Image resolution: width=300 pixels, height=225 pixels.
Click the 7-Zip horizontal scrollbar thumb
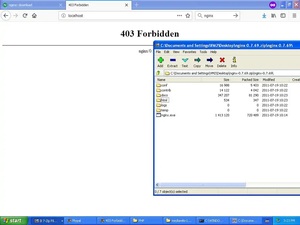tap(203, 185)
